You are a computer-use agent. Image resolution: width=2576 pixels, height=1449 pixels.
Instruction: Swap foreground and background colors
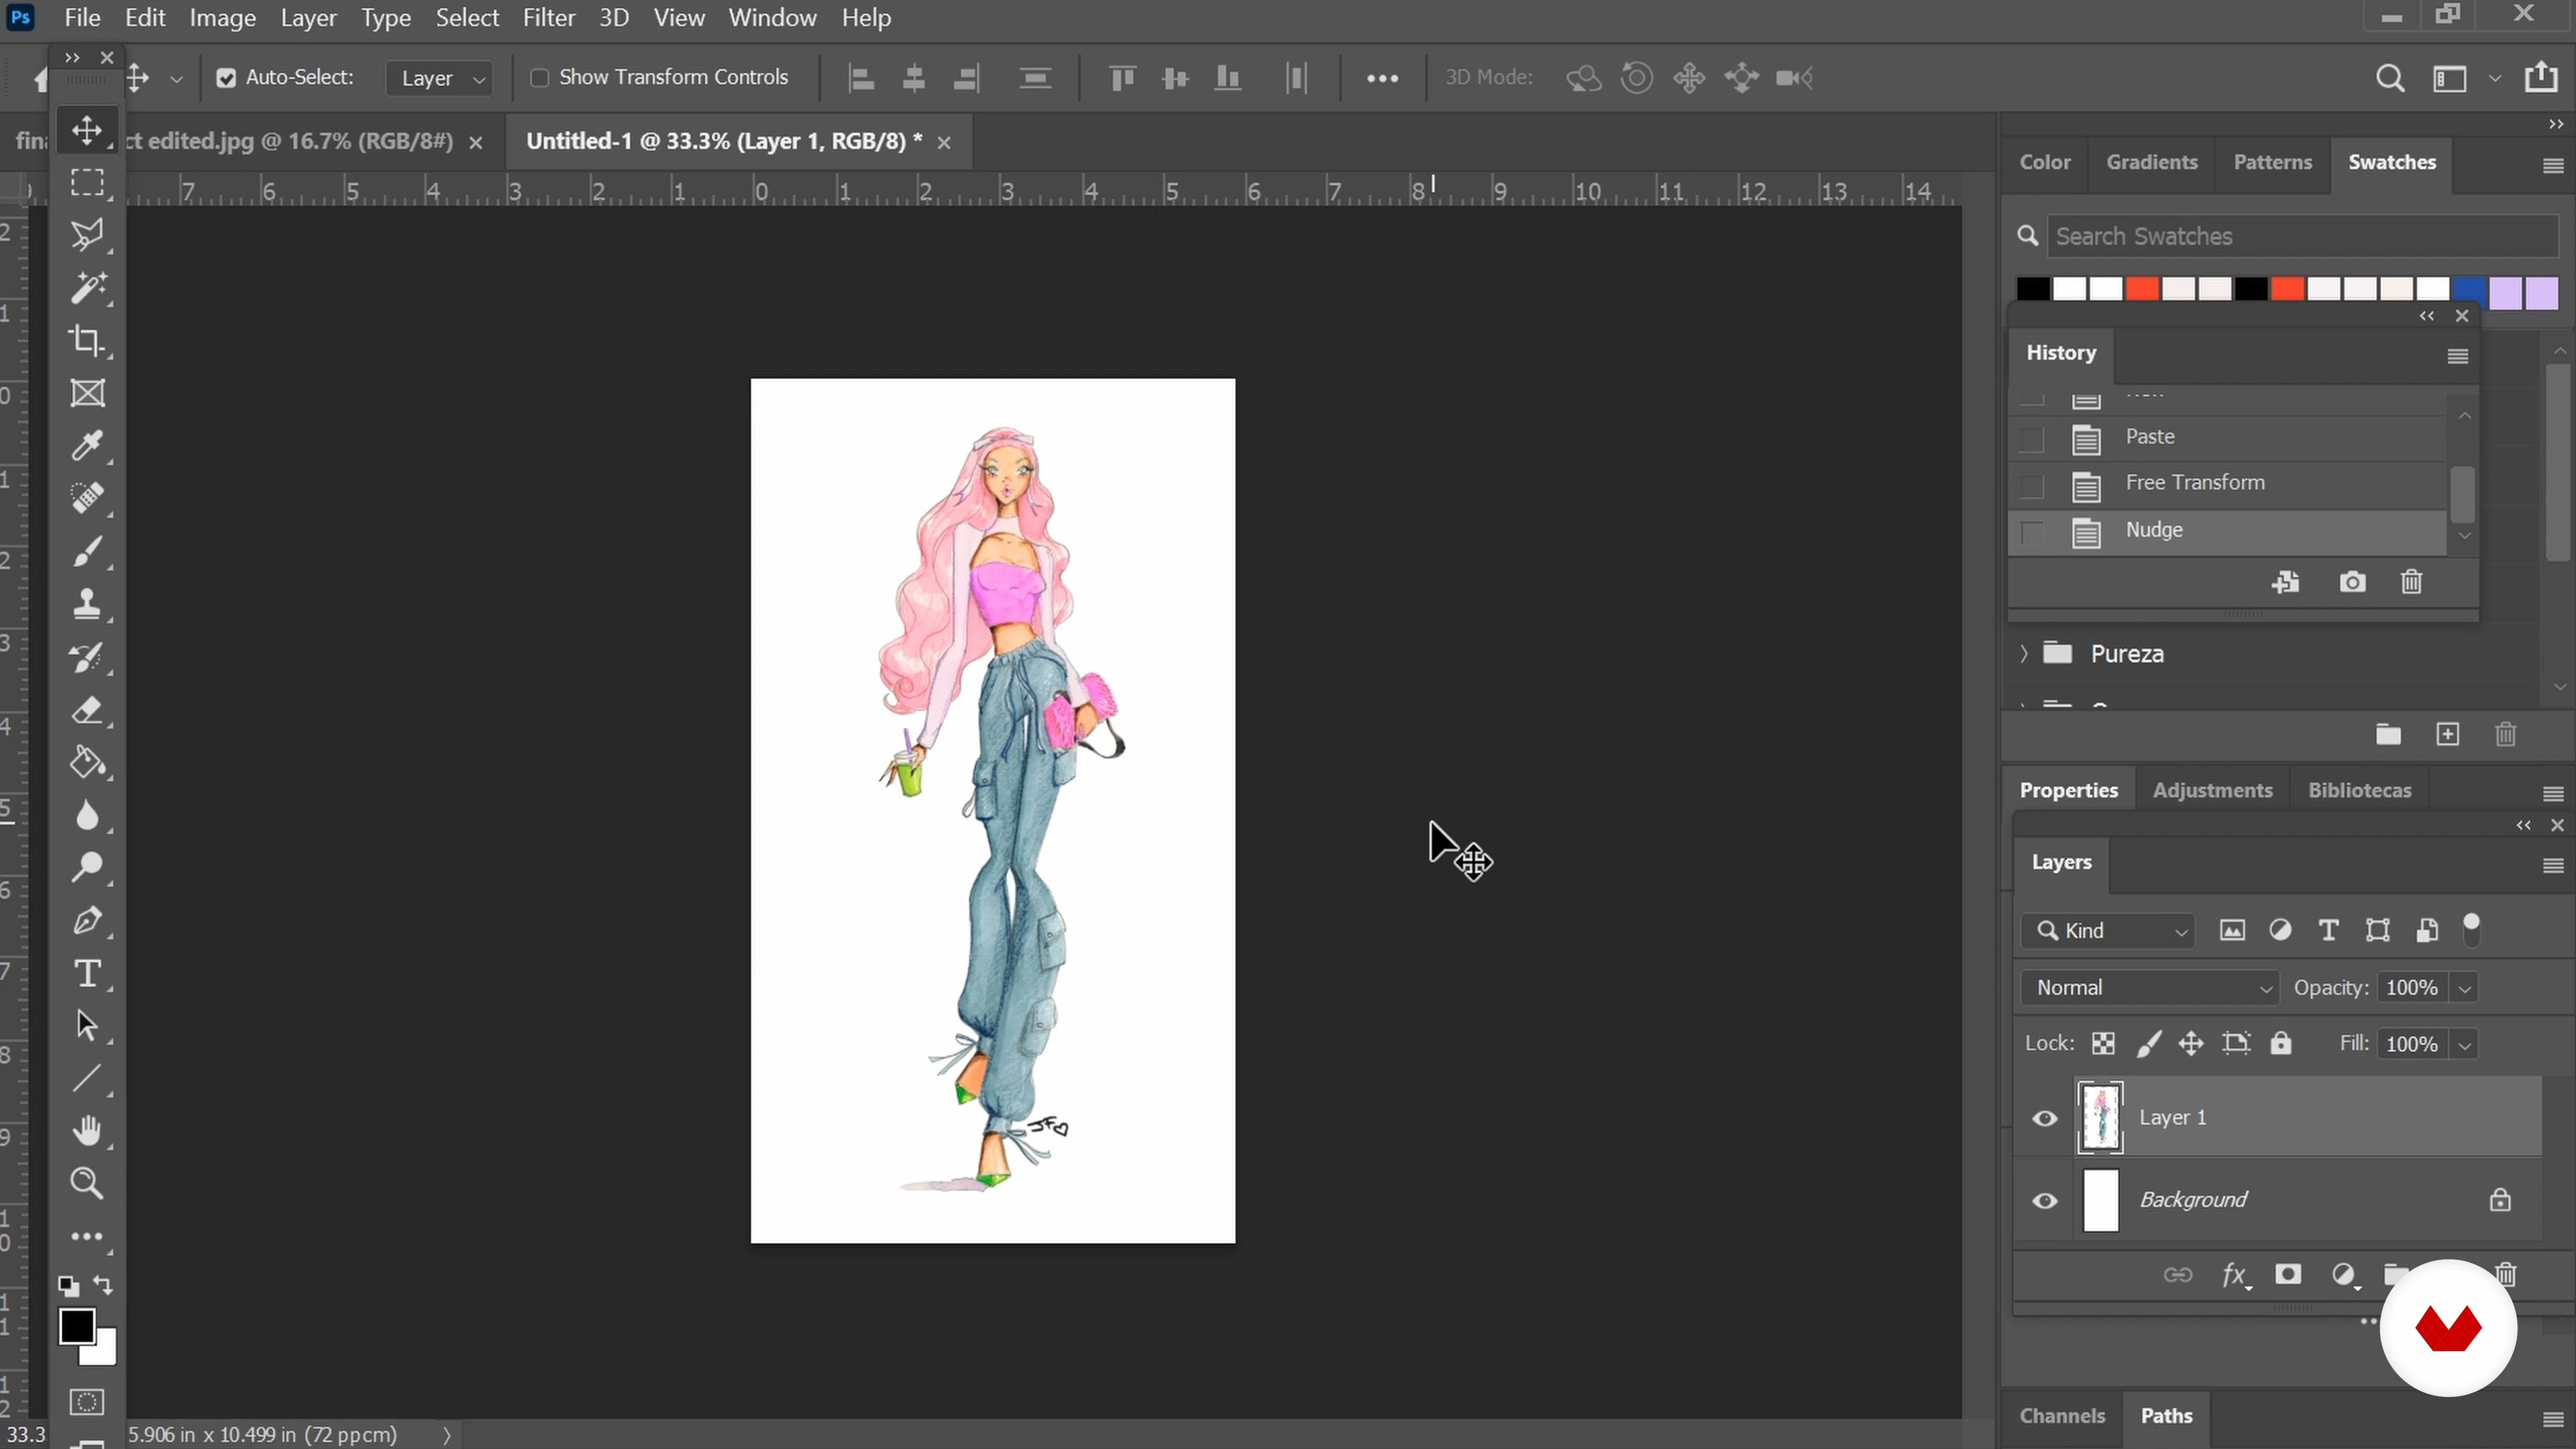coord(104,1285)
